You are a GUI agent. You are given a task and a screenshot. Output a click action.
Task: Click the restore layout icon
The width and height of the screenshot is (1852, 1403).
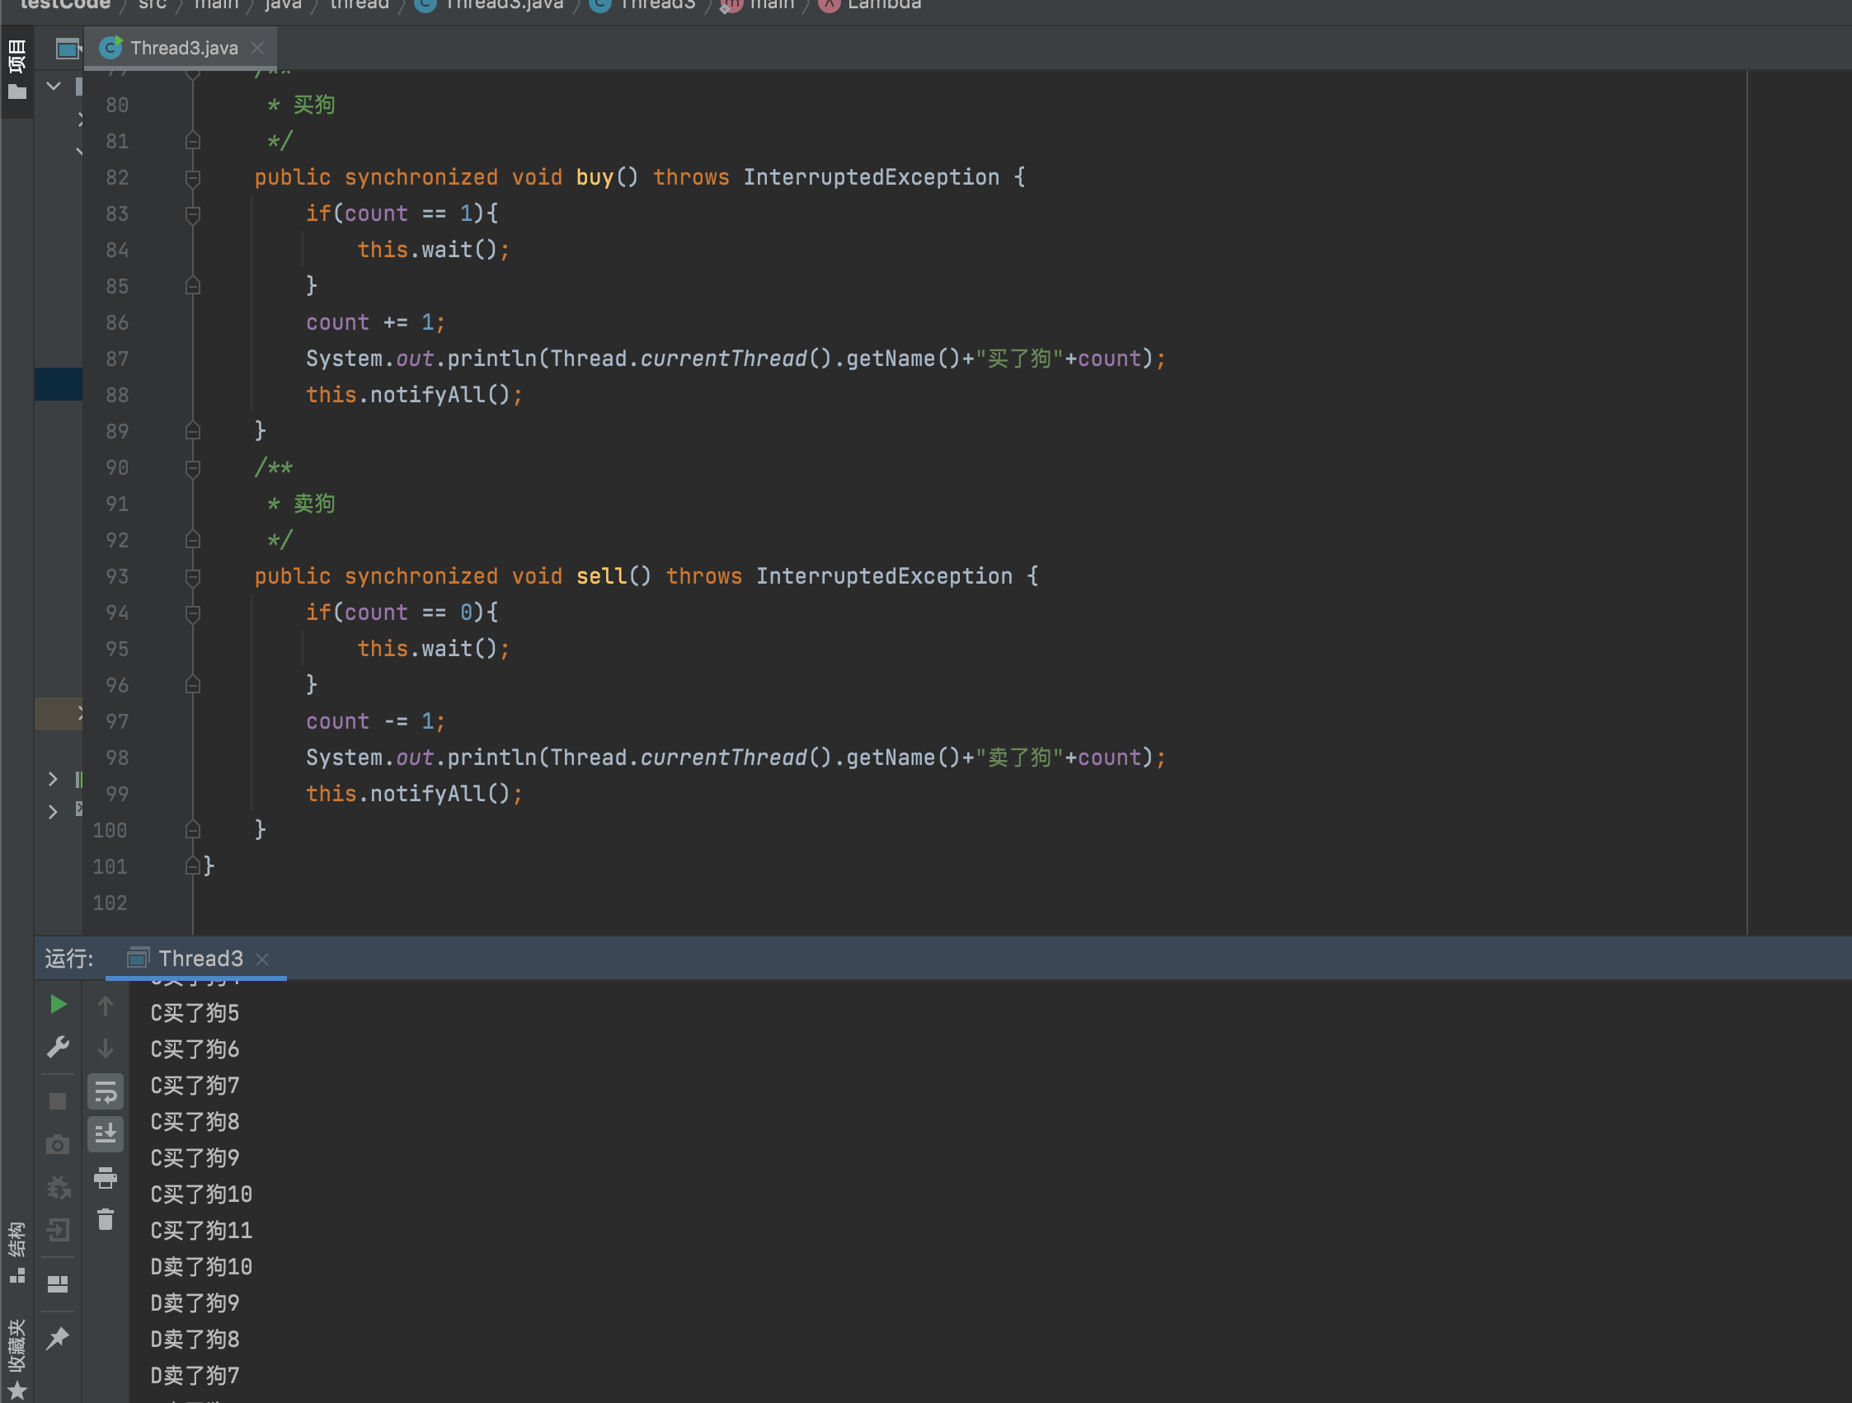point(58,1283)
